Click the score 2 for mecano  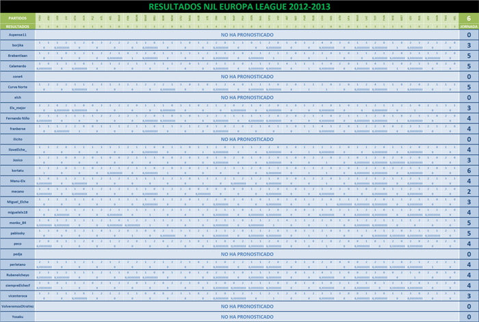tap(469, 191)
